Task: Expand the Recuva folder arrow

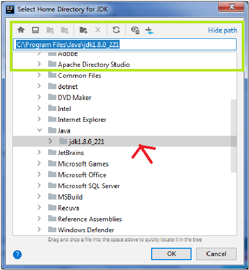Action: pyautogui.click(x=39, y=207)
